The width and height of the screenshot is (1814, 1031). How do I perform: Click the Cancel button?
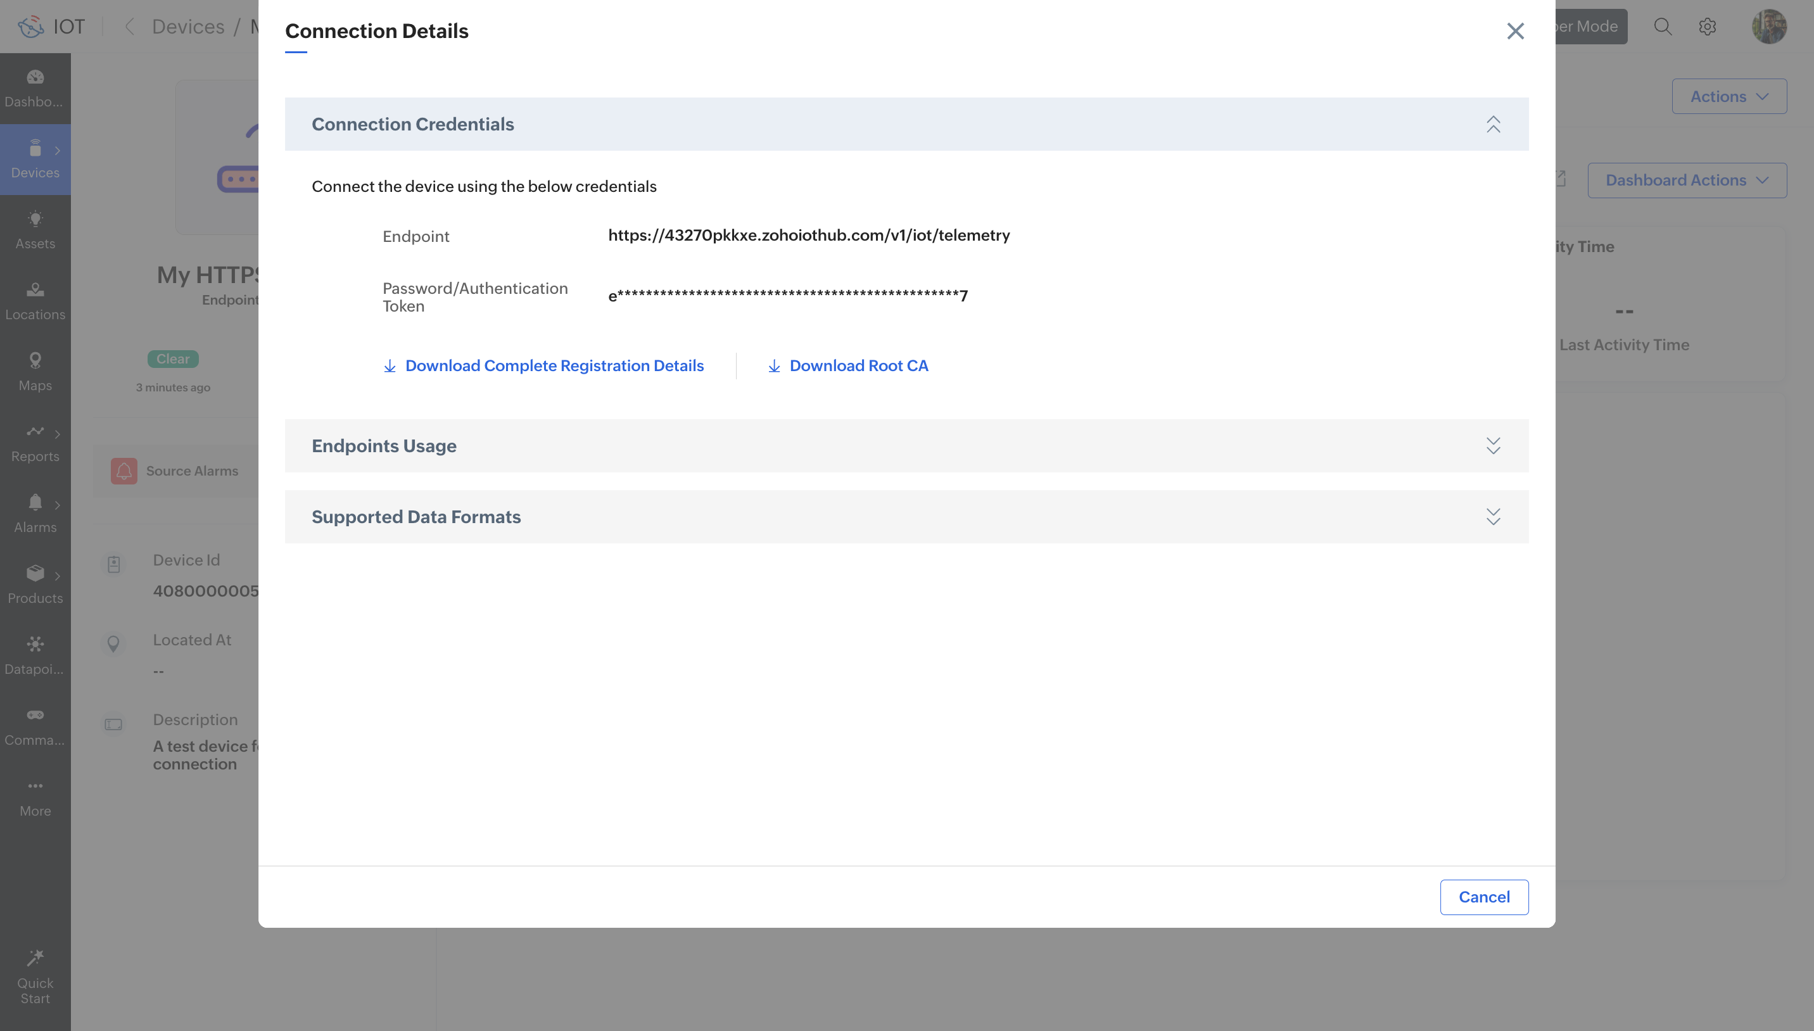pos(1483,897)
